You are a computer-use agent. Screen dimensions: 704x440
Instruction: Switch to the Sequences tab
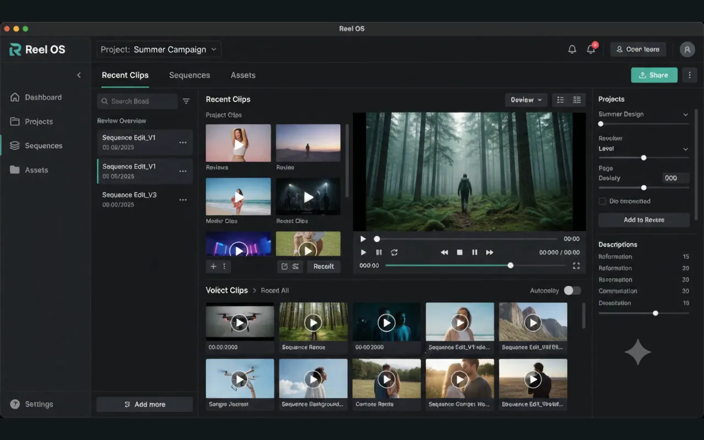(189, 75)
